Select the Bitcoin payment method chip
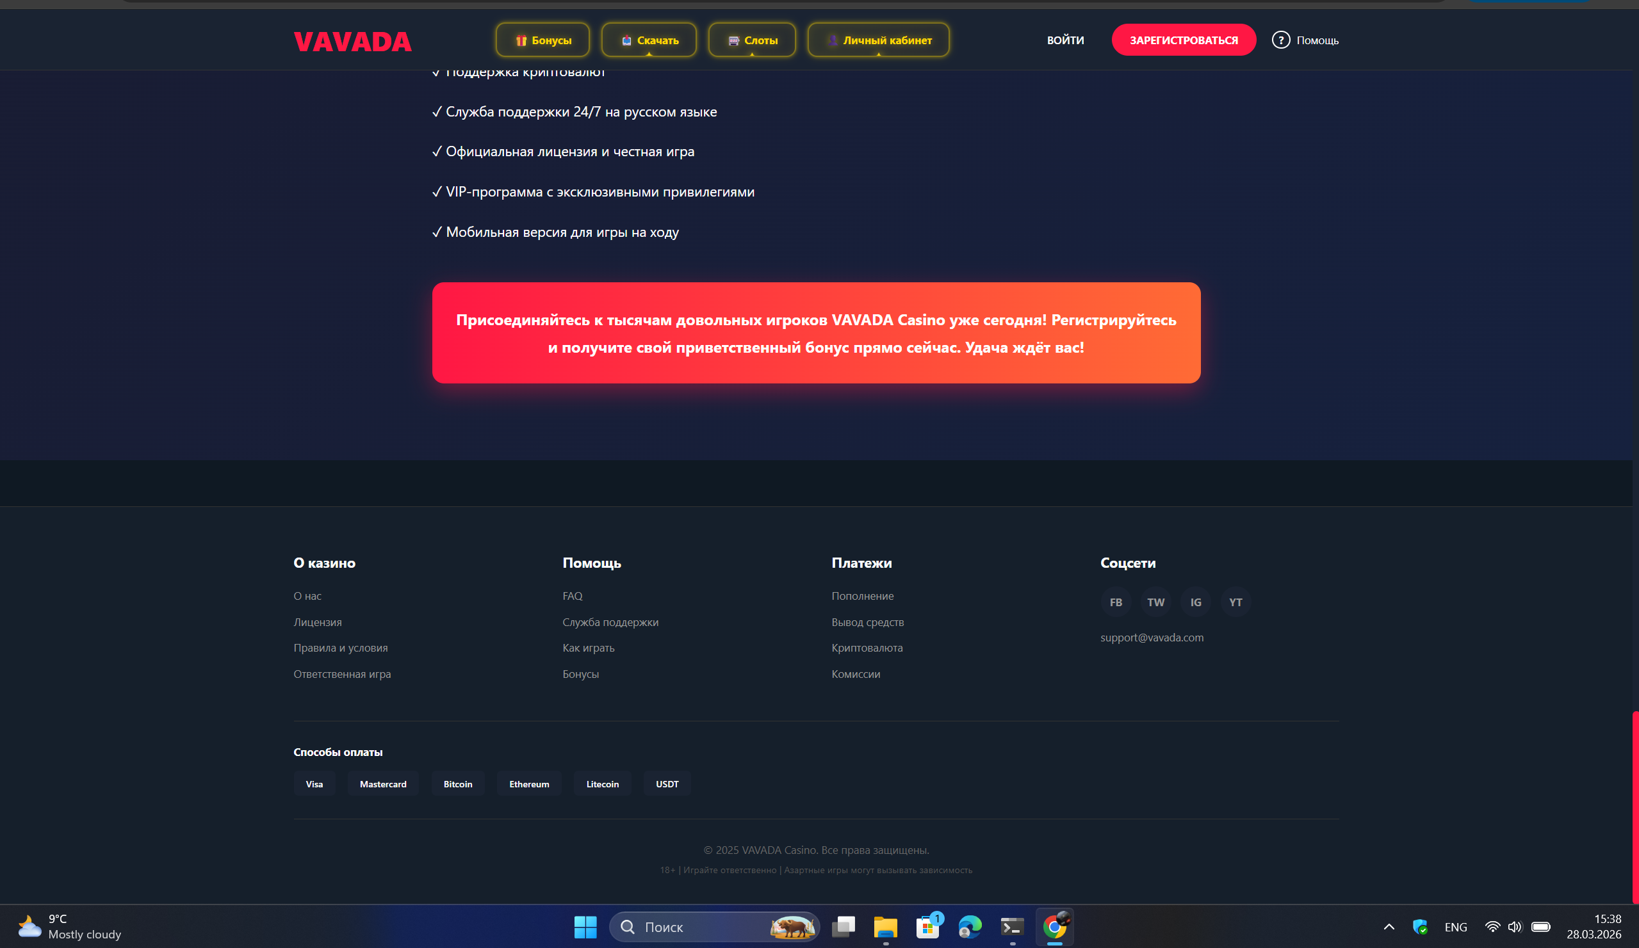Screen dimensions: 1639x948 [x=458, y=784]
